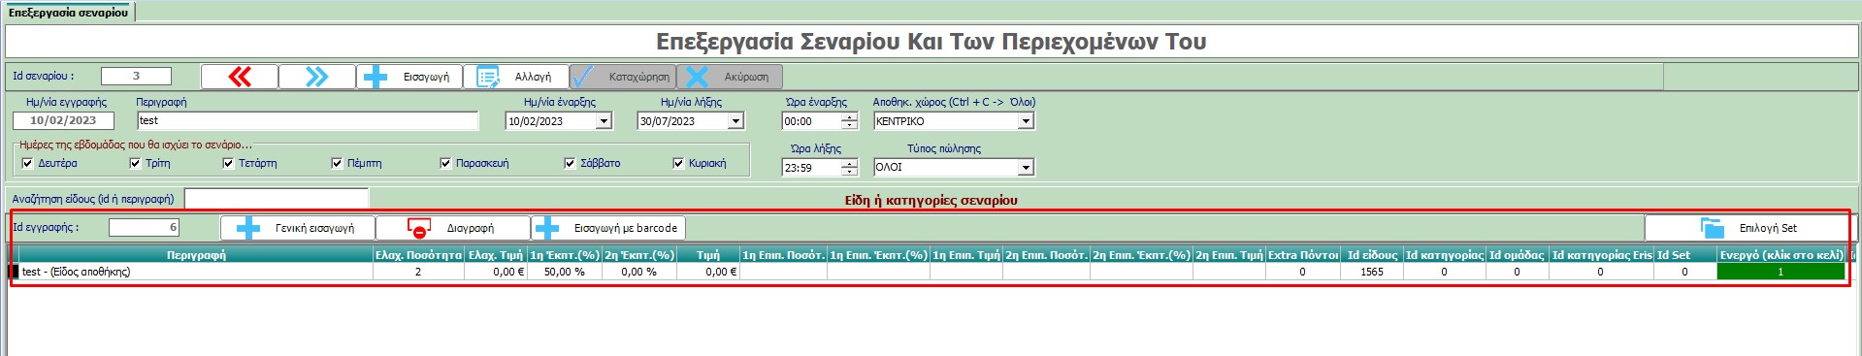Open the Ημ/νία έναρξης date dropdown
The image size is (1862, 356).
tap(604, 121)
